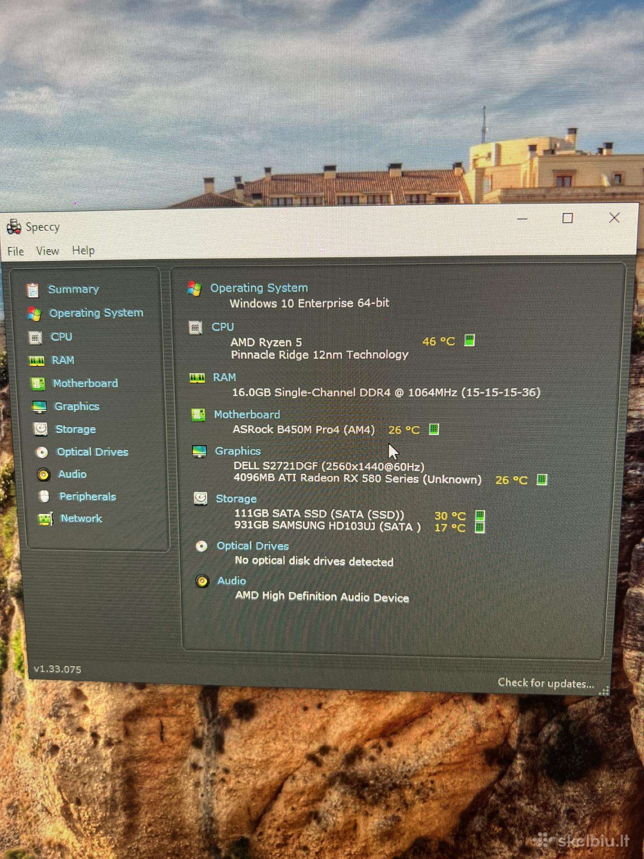644x859 pixels.
Task: Click 'No optical disk drives detected' text
Action: pos(314,561)
